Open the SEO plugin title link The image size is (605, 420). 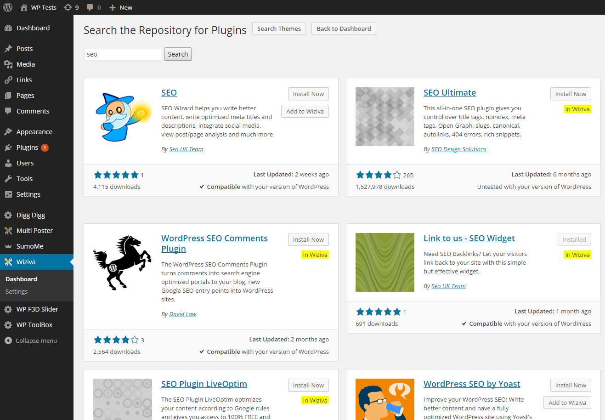pyautogui.click(x=169, y=92)
